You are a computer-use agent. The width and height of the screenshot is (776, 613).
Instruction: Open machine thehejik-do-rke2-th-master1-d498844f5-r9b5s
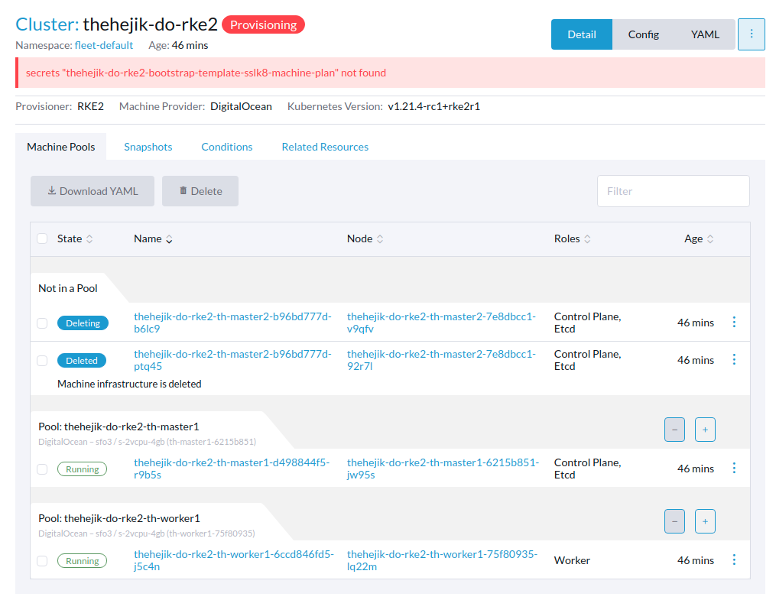232,469
